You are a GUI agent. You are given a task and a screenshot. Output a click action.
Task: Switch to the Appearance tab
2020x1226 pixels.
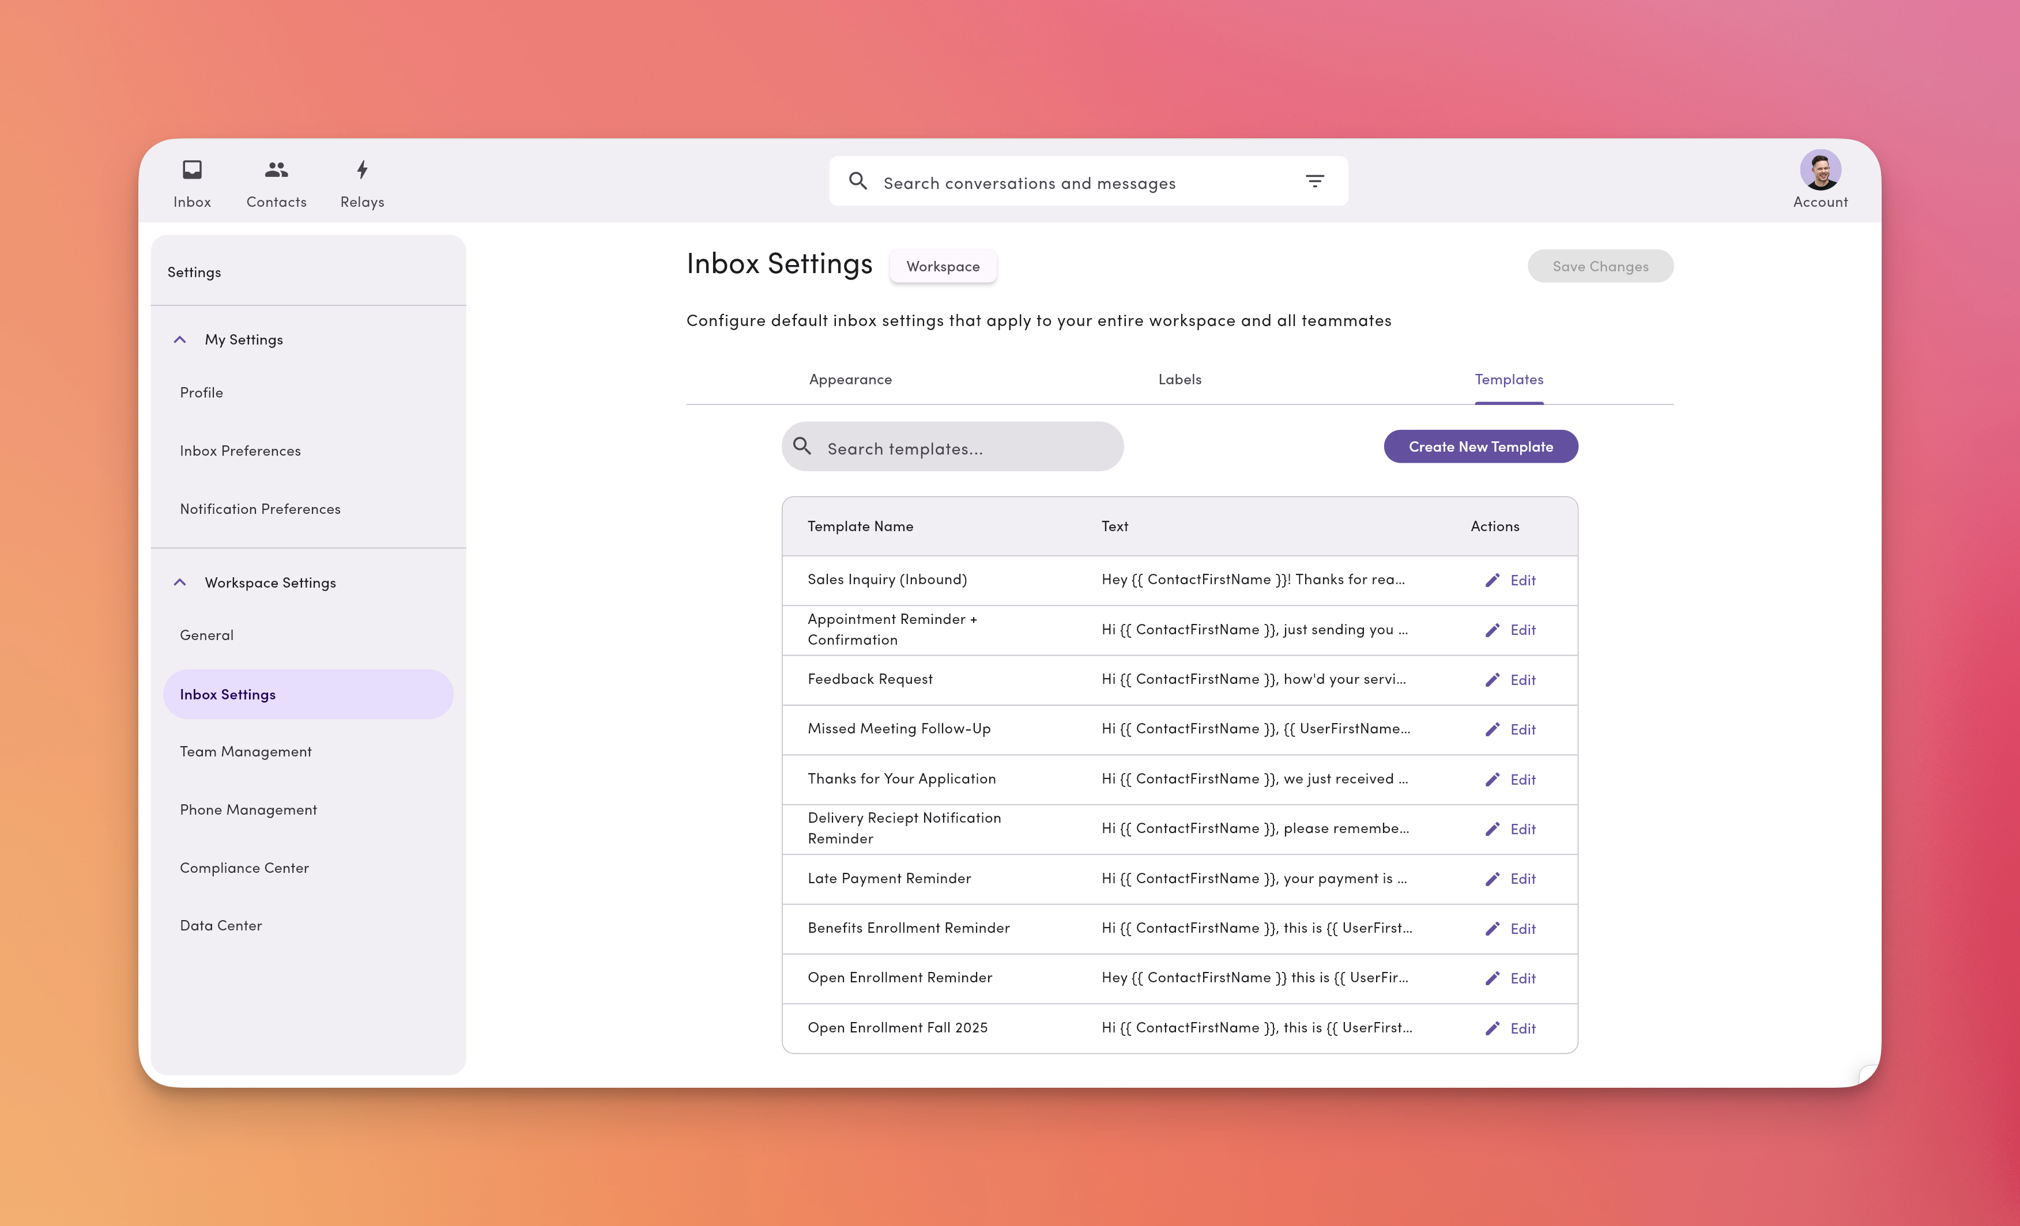(x=850, y=379)
